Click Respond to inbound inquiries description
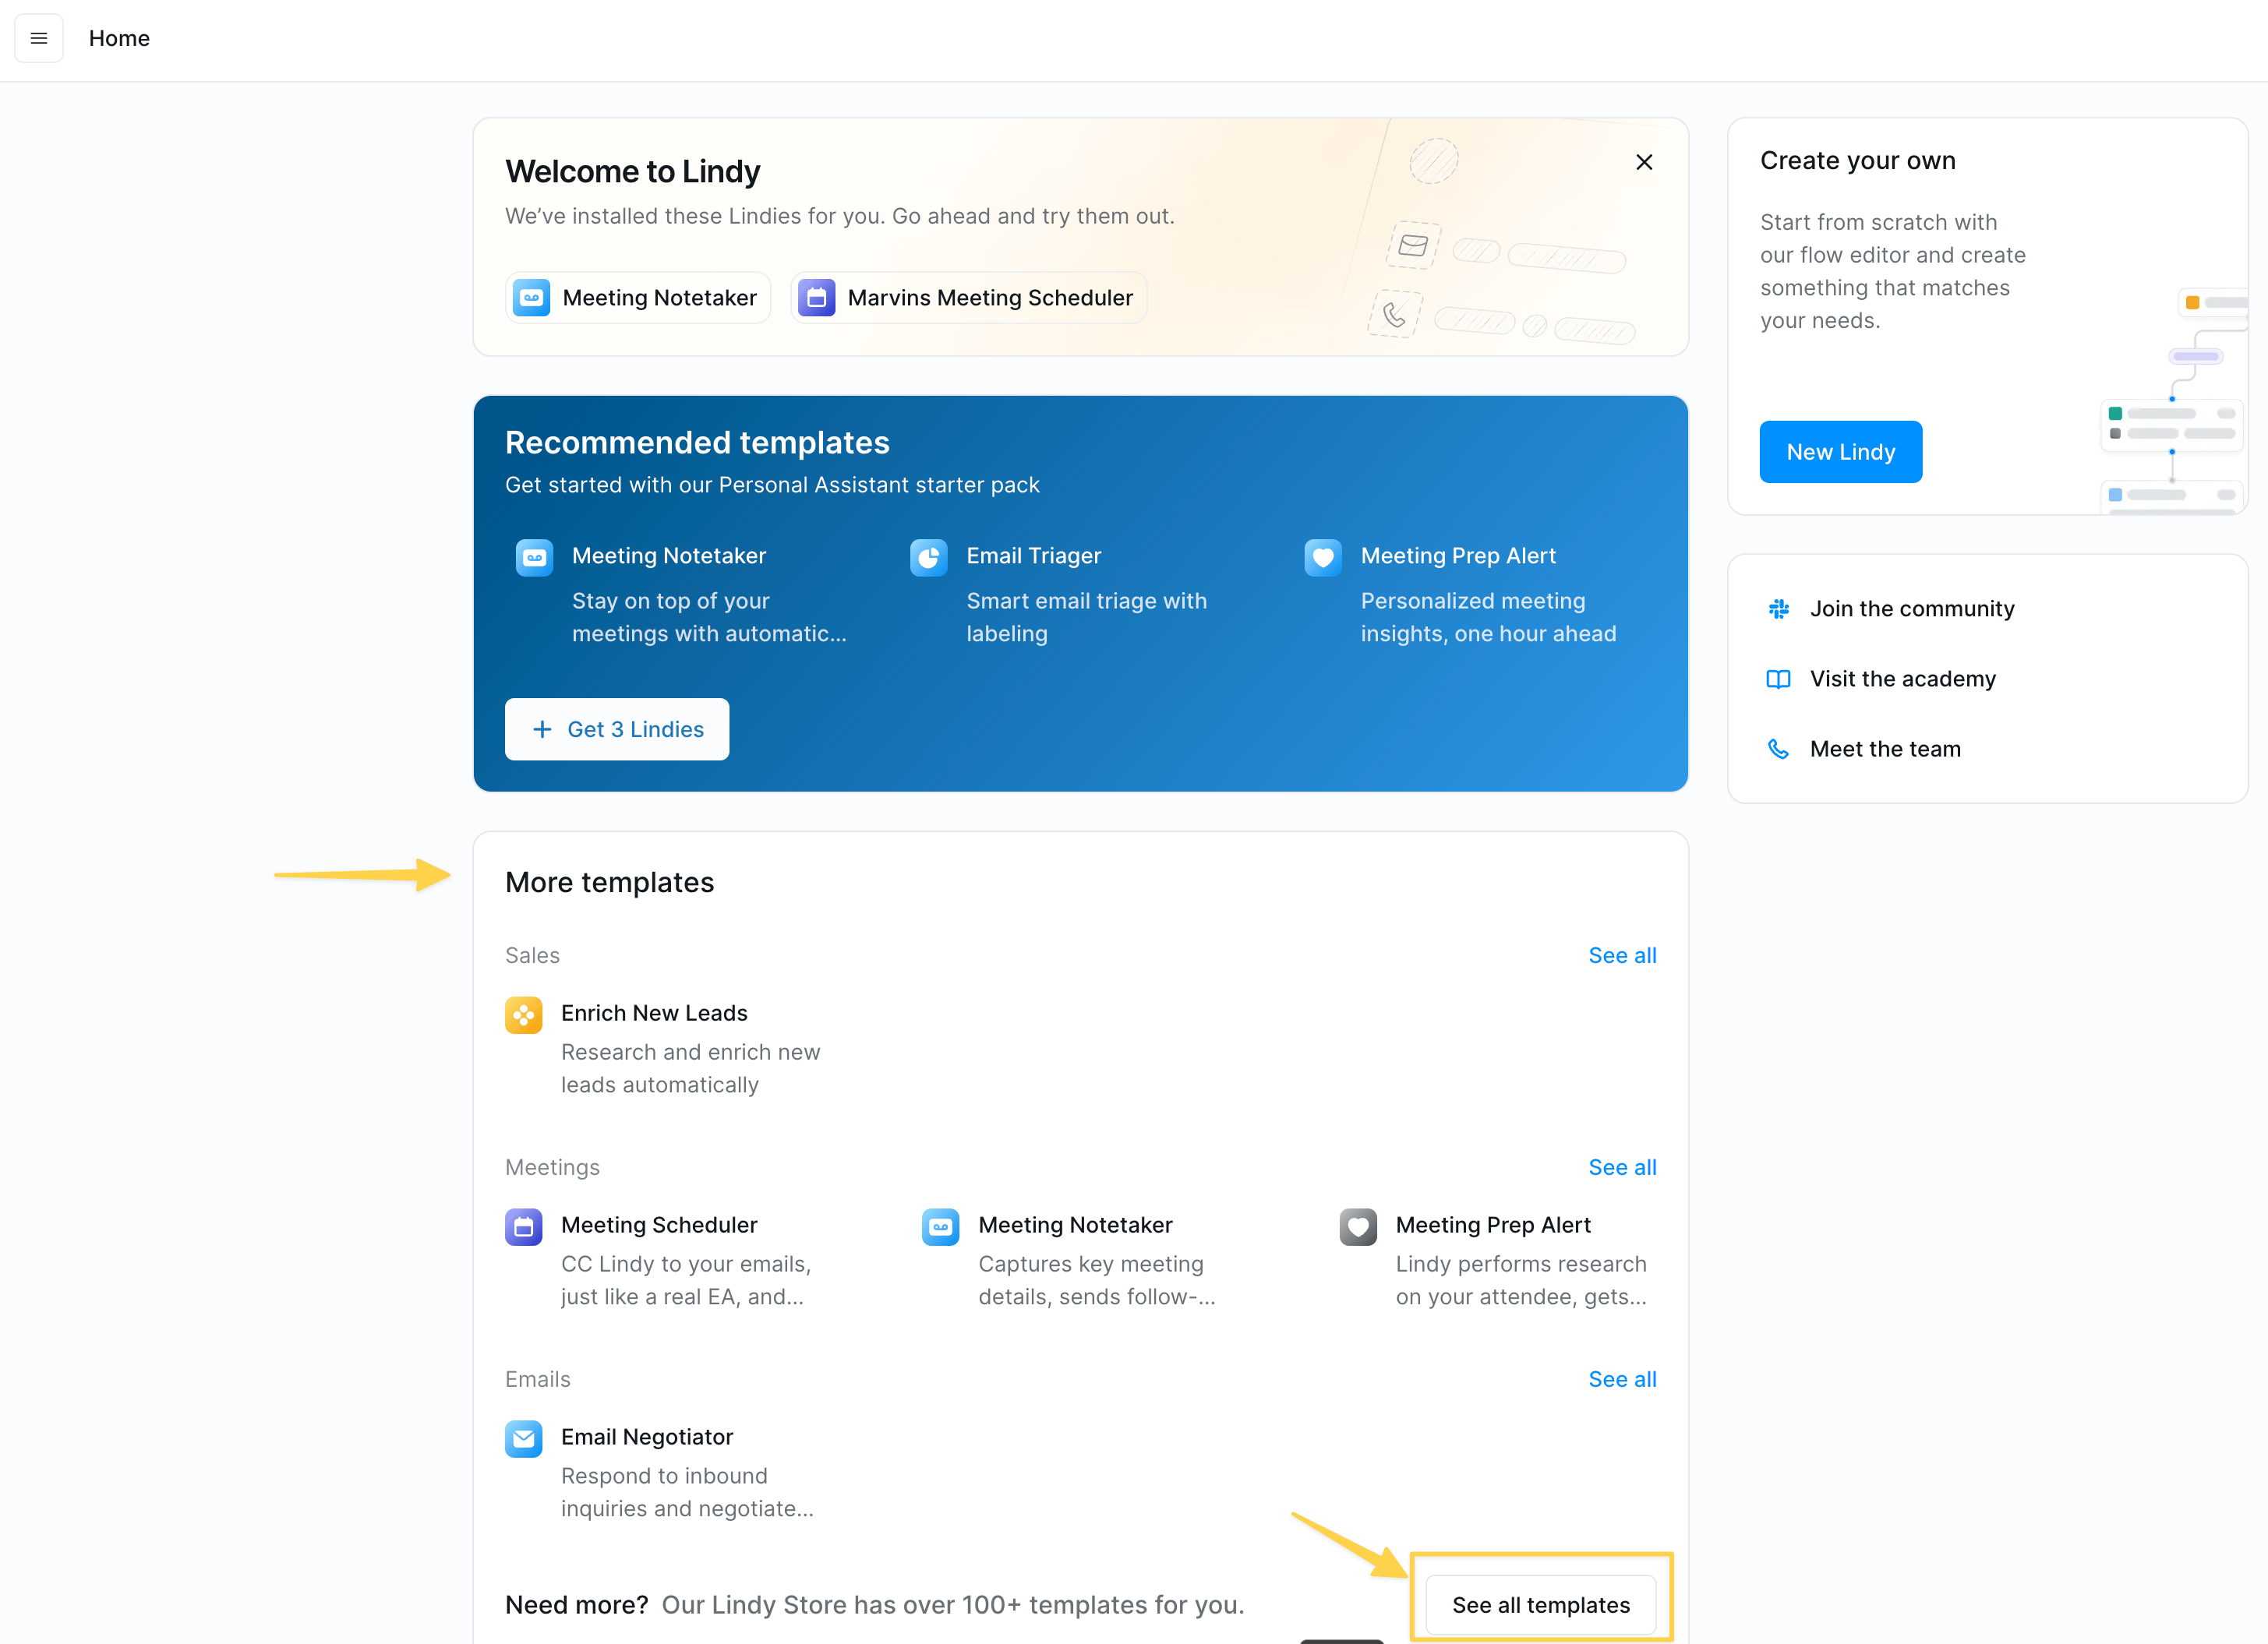The width and height of the screenshot is (2268, 1644). [x=687, y=1492]
